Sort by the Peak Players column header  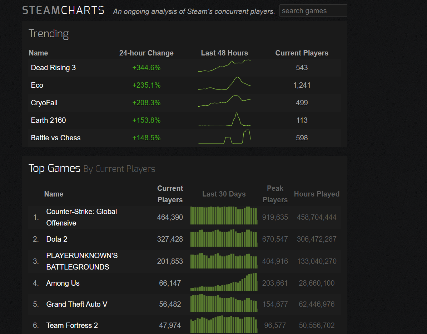275,194
